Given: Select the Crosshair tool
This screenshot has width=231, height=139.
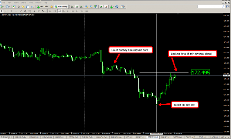Looking at the screenshot, I should (x=6, y=11).
